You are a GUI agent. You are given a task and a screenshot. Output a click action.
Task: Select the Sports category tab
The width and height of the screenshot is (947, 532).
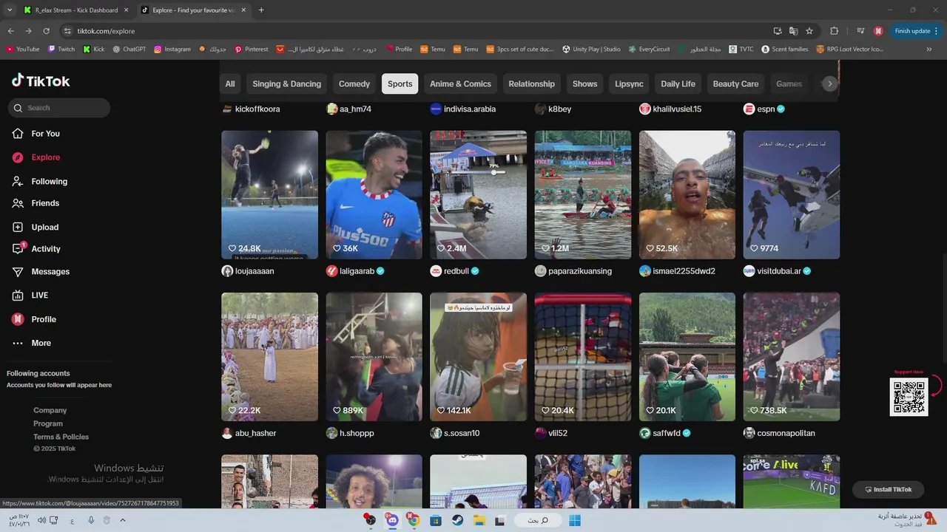400,84
